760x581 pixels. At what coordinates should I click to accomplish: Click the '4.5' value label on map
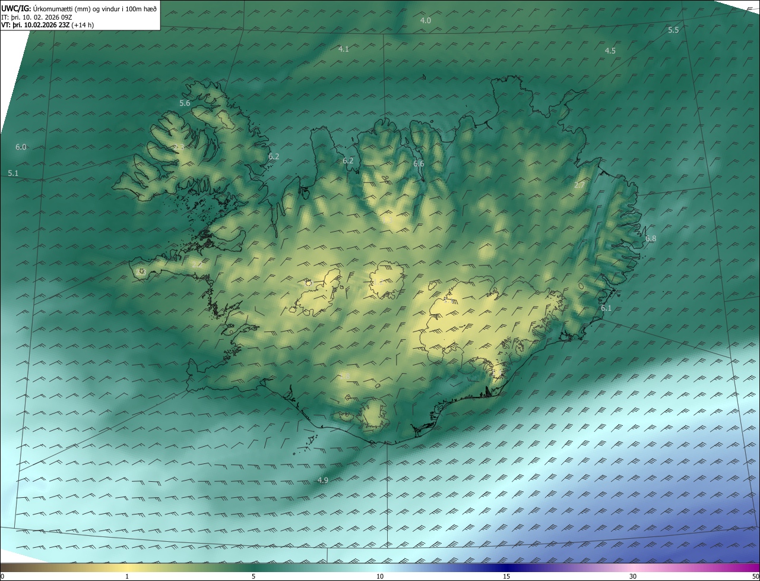pyautogui.click(x=610, y=51)
